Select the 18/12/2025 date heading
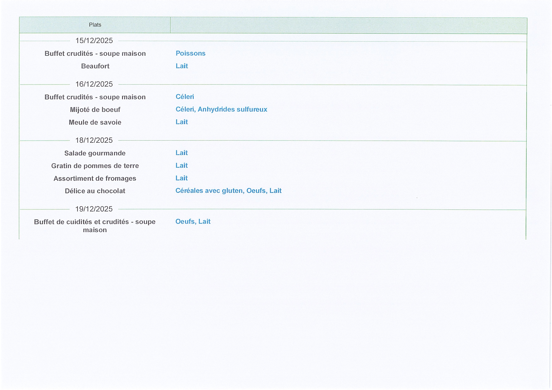 pos(94,140)
